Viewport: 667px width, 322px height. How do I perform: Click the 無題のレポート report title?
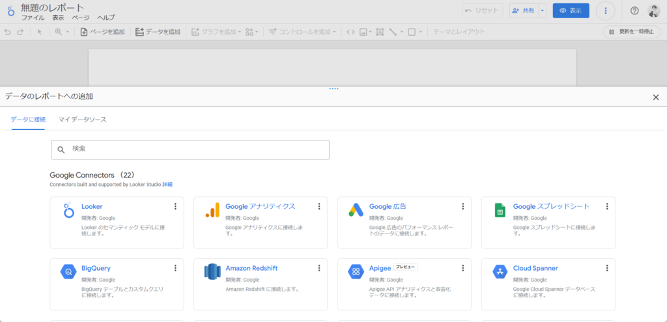point(53,7)
